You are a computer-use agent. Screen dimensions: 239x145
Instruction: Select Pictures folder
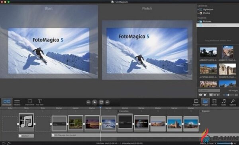click(207, 21)
